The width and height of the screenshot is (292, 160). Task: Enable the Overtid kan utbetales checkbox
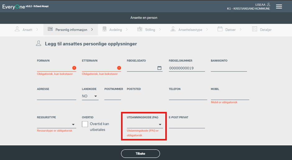85,124
